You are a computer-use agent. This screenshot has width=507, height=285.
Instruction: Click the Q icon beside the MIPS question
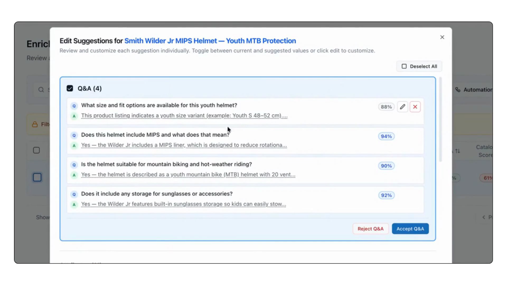tap(74, 135)
